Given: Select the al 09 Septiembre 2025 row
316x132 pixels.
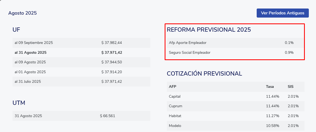Looking at the screenshot, I should coord(81,43).
